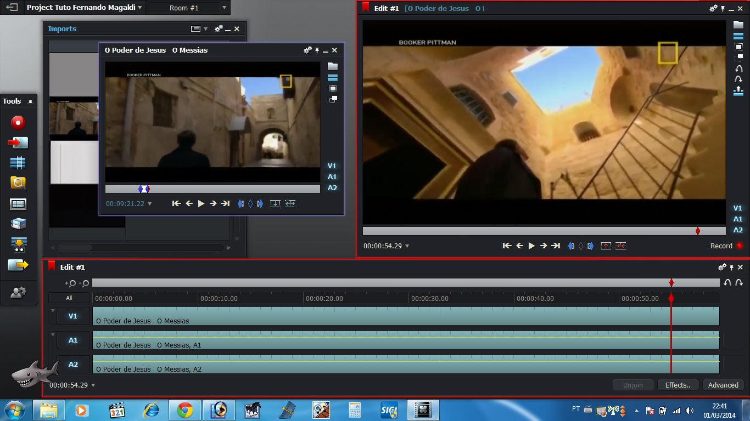Click the red delete icon in Edit #1 viewer

click(x=620, y=246)
